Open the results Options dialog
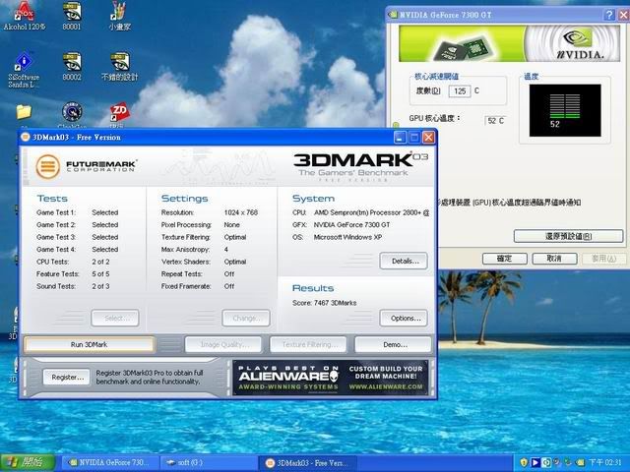 pyautogui.click(x=403, y=319)
